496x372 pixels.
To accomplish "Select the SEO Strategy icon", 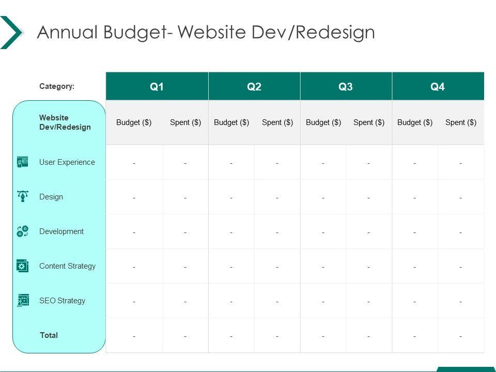I will pos(22,301).
